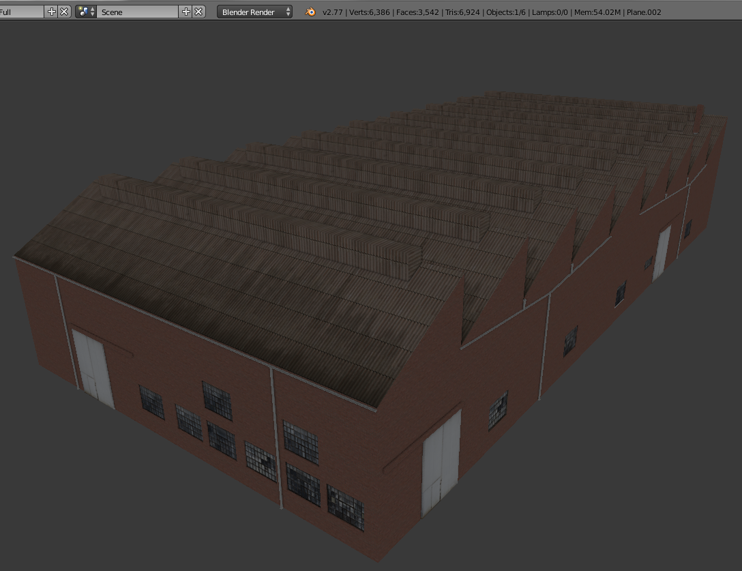Click the Blender logo icon
Screen dimensions: 742x571
click(x=310, y=12)
